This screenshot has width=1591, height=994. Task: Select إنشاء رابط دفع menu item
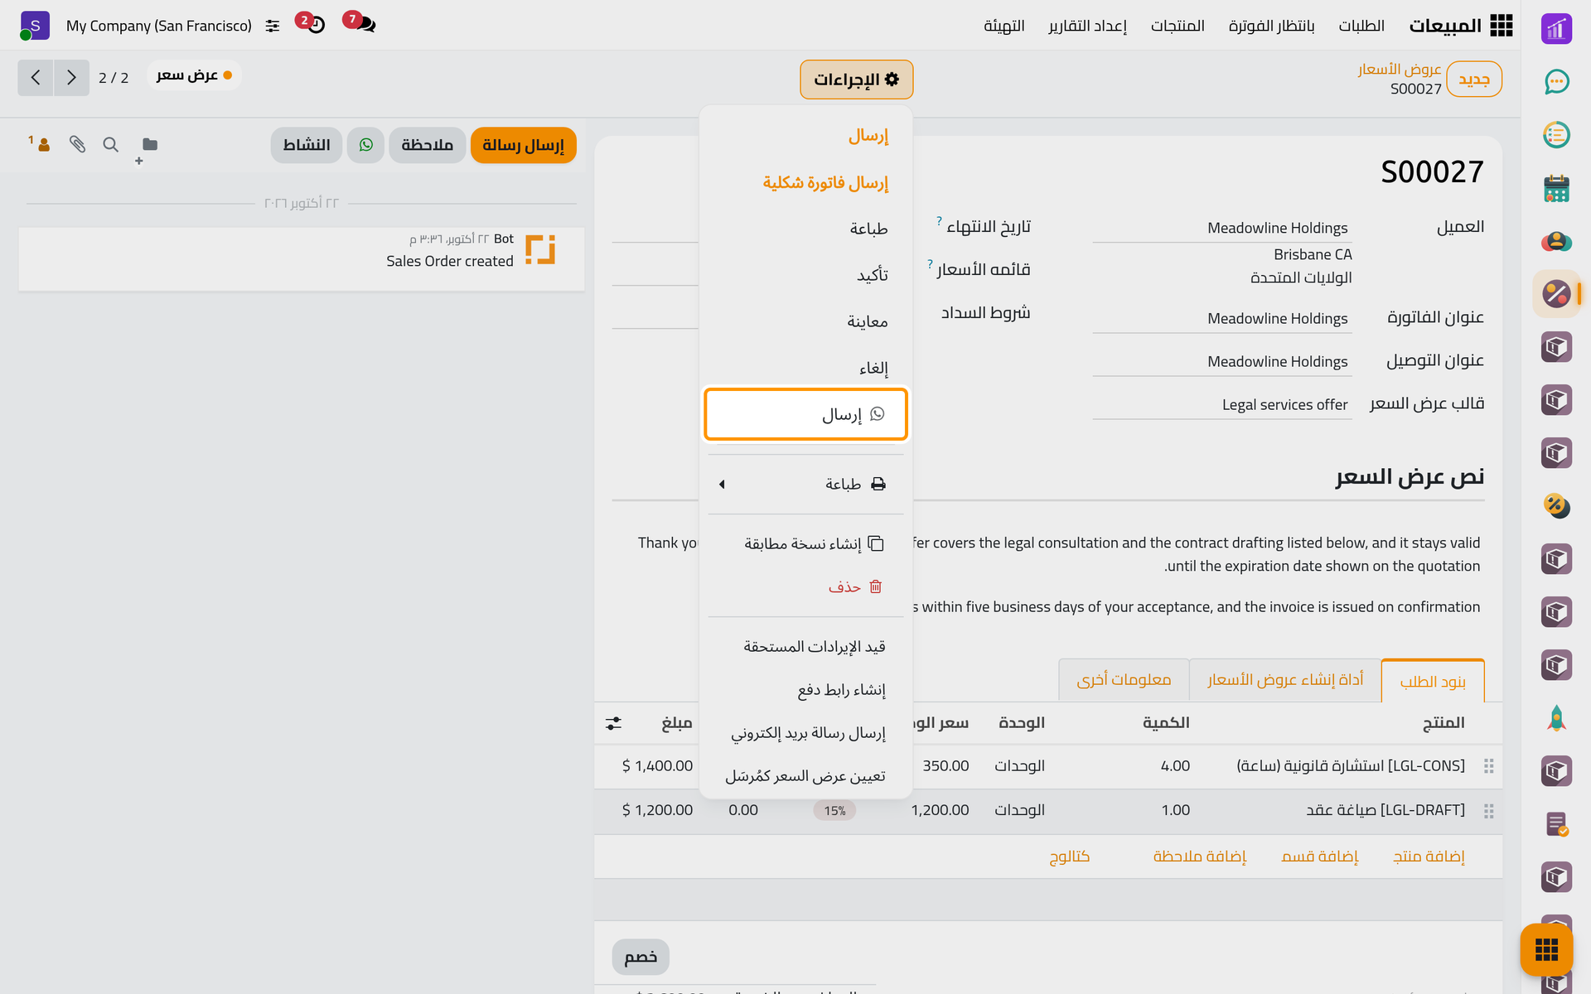805,689
